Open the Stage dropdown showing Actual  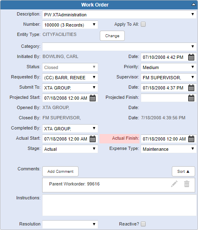(70, 149)
